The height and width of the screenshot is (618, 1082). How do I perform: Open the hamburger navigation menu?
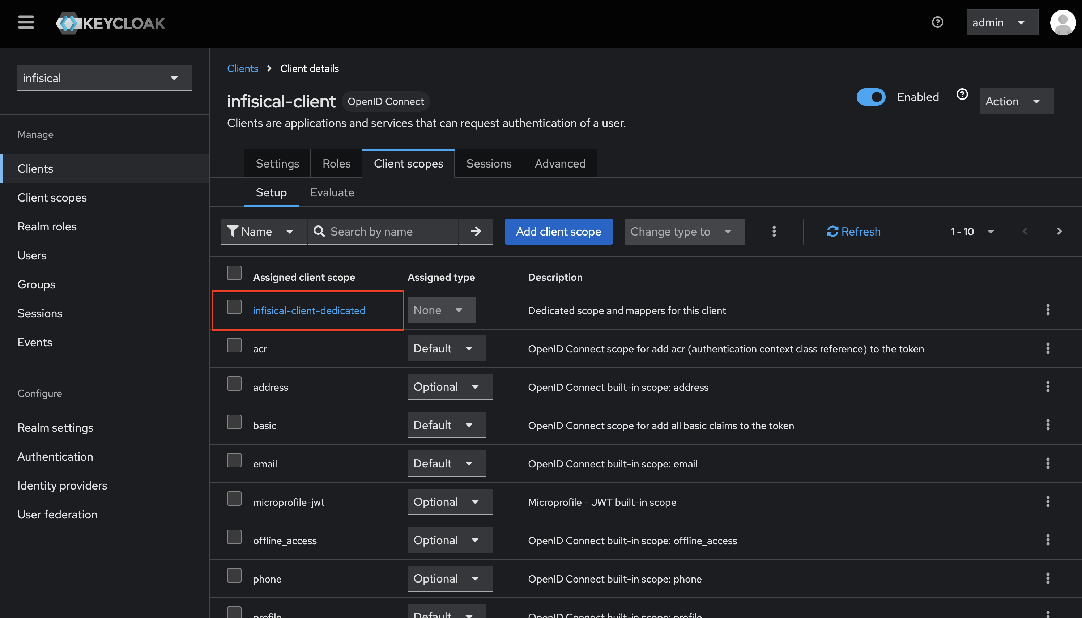coord(26,22)
